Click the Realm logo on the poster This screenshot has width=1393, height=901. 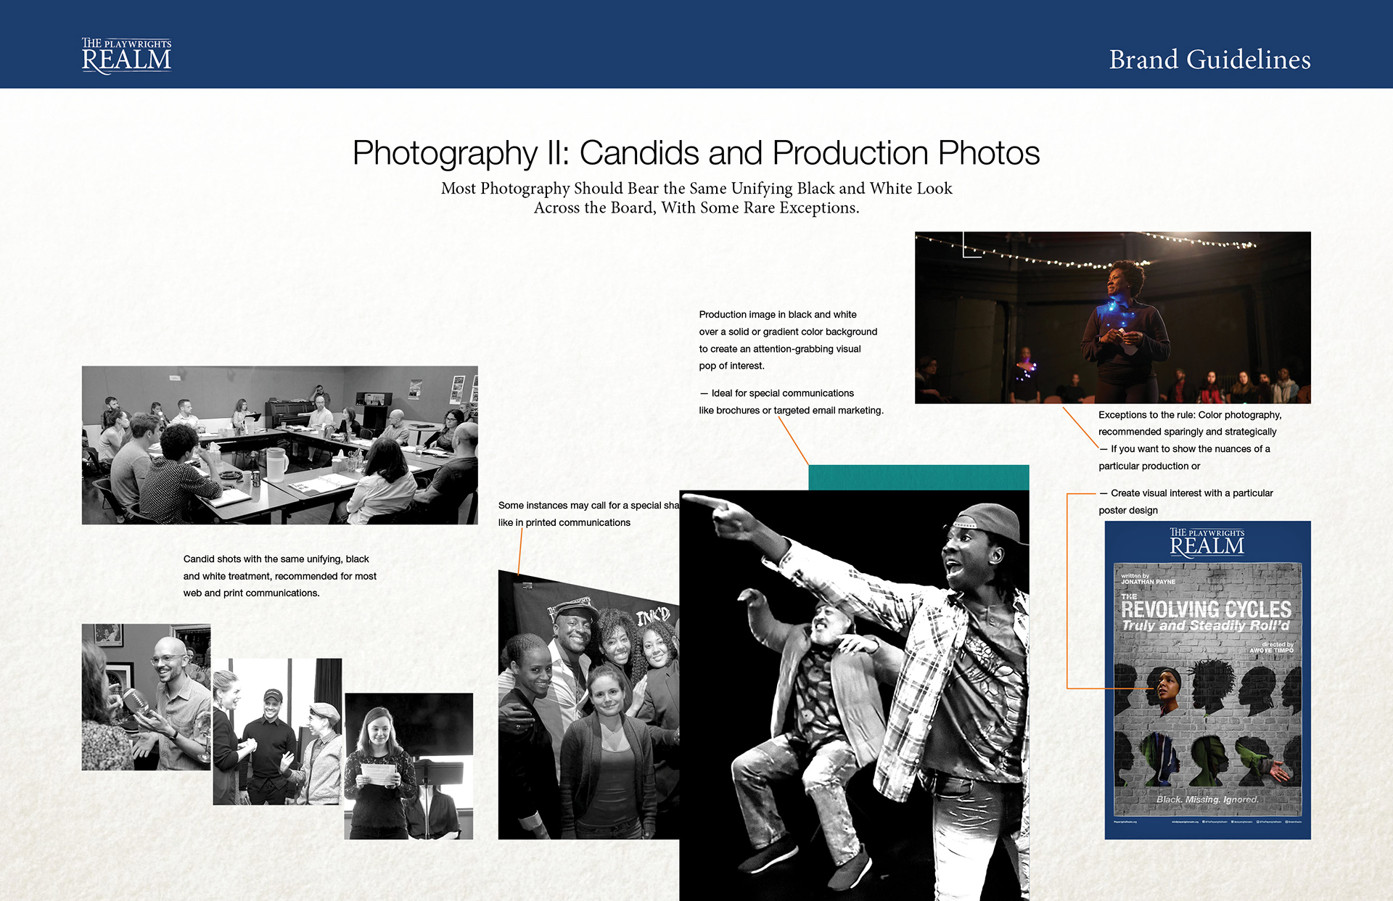coord(1207,543)
